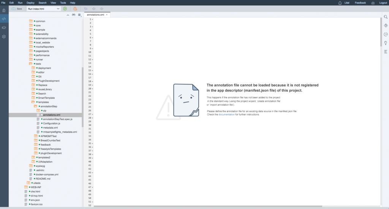Fold code at line 43 arrow
Screen dimensions: 389x209
pos(93,173)
